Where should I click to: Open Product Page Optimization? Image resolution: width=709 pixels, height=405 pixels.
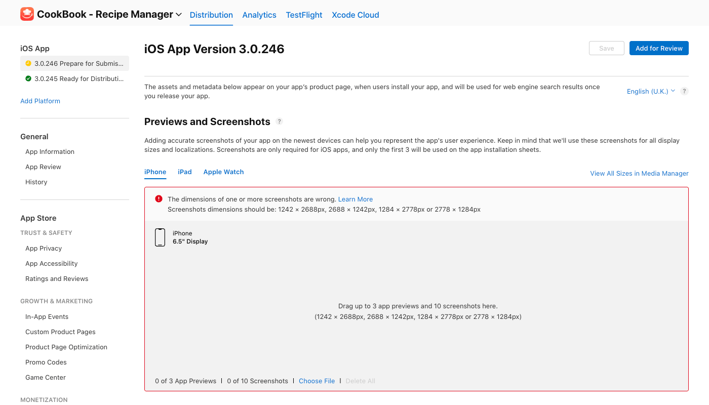pyautogui.click(x=66, y=347)
